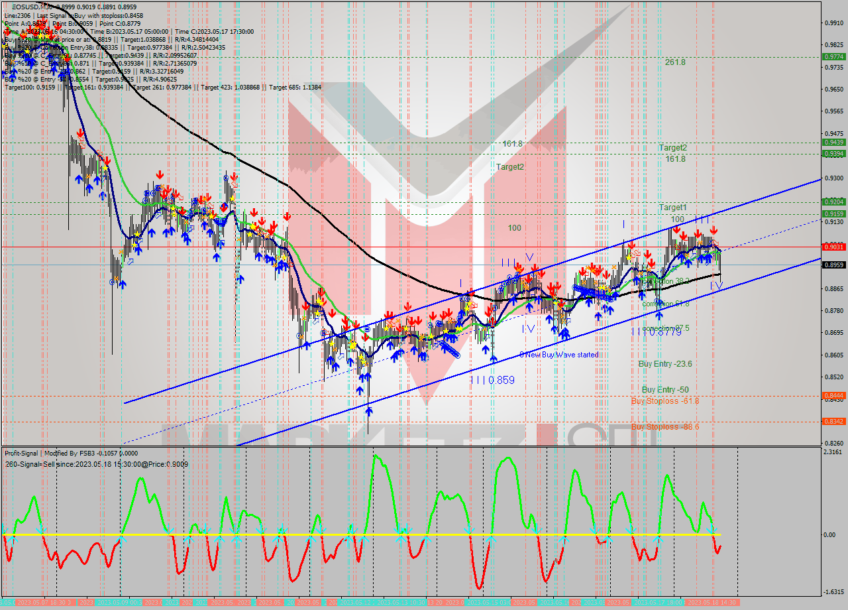Select the green 0.9439 price tag
Screen dimensions: 848x610
click(833, 142)
